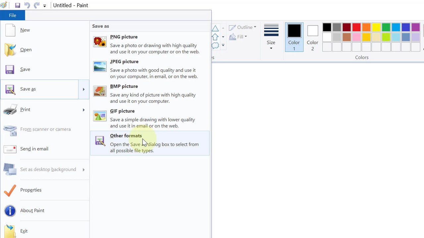Pick the green color swatch
This screenshot has height=238, width=424.
pyautogui.click(x=386, y=27)
